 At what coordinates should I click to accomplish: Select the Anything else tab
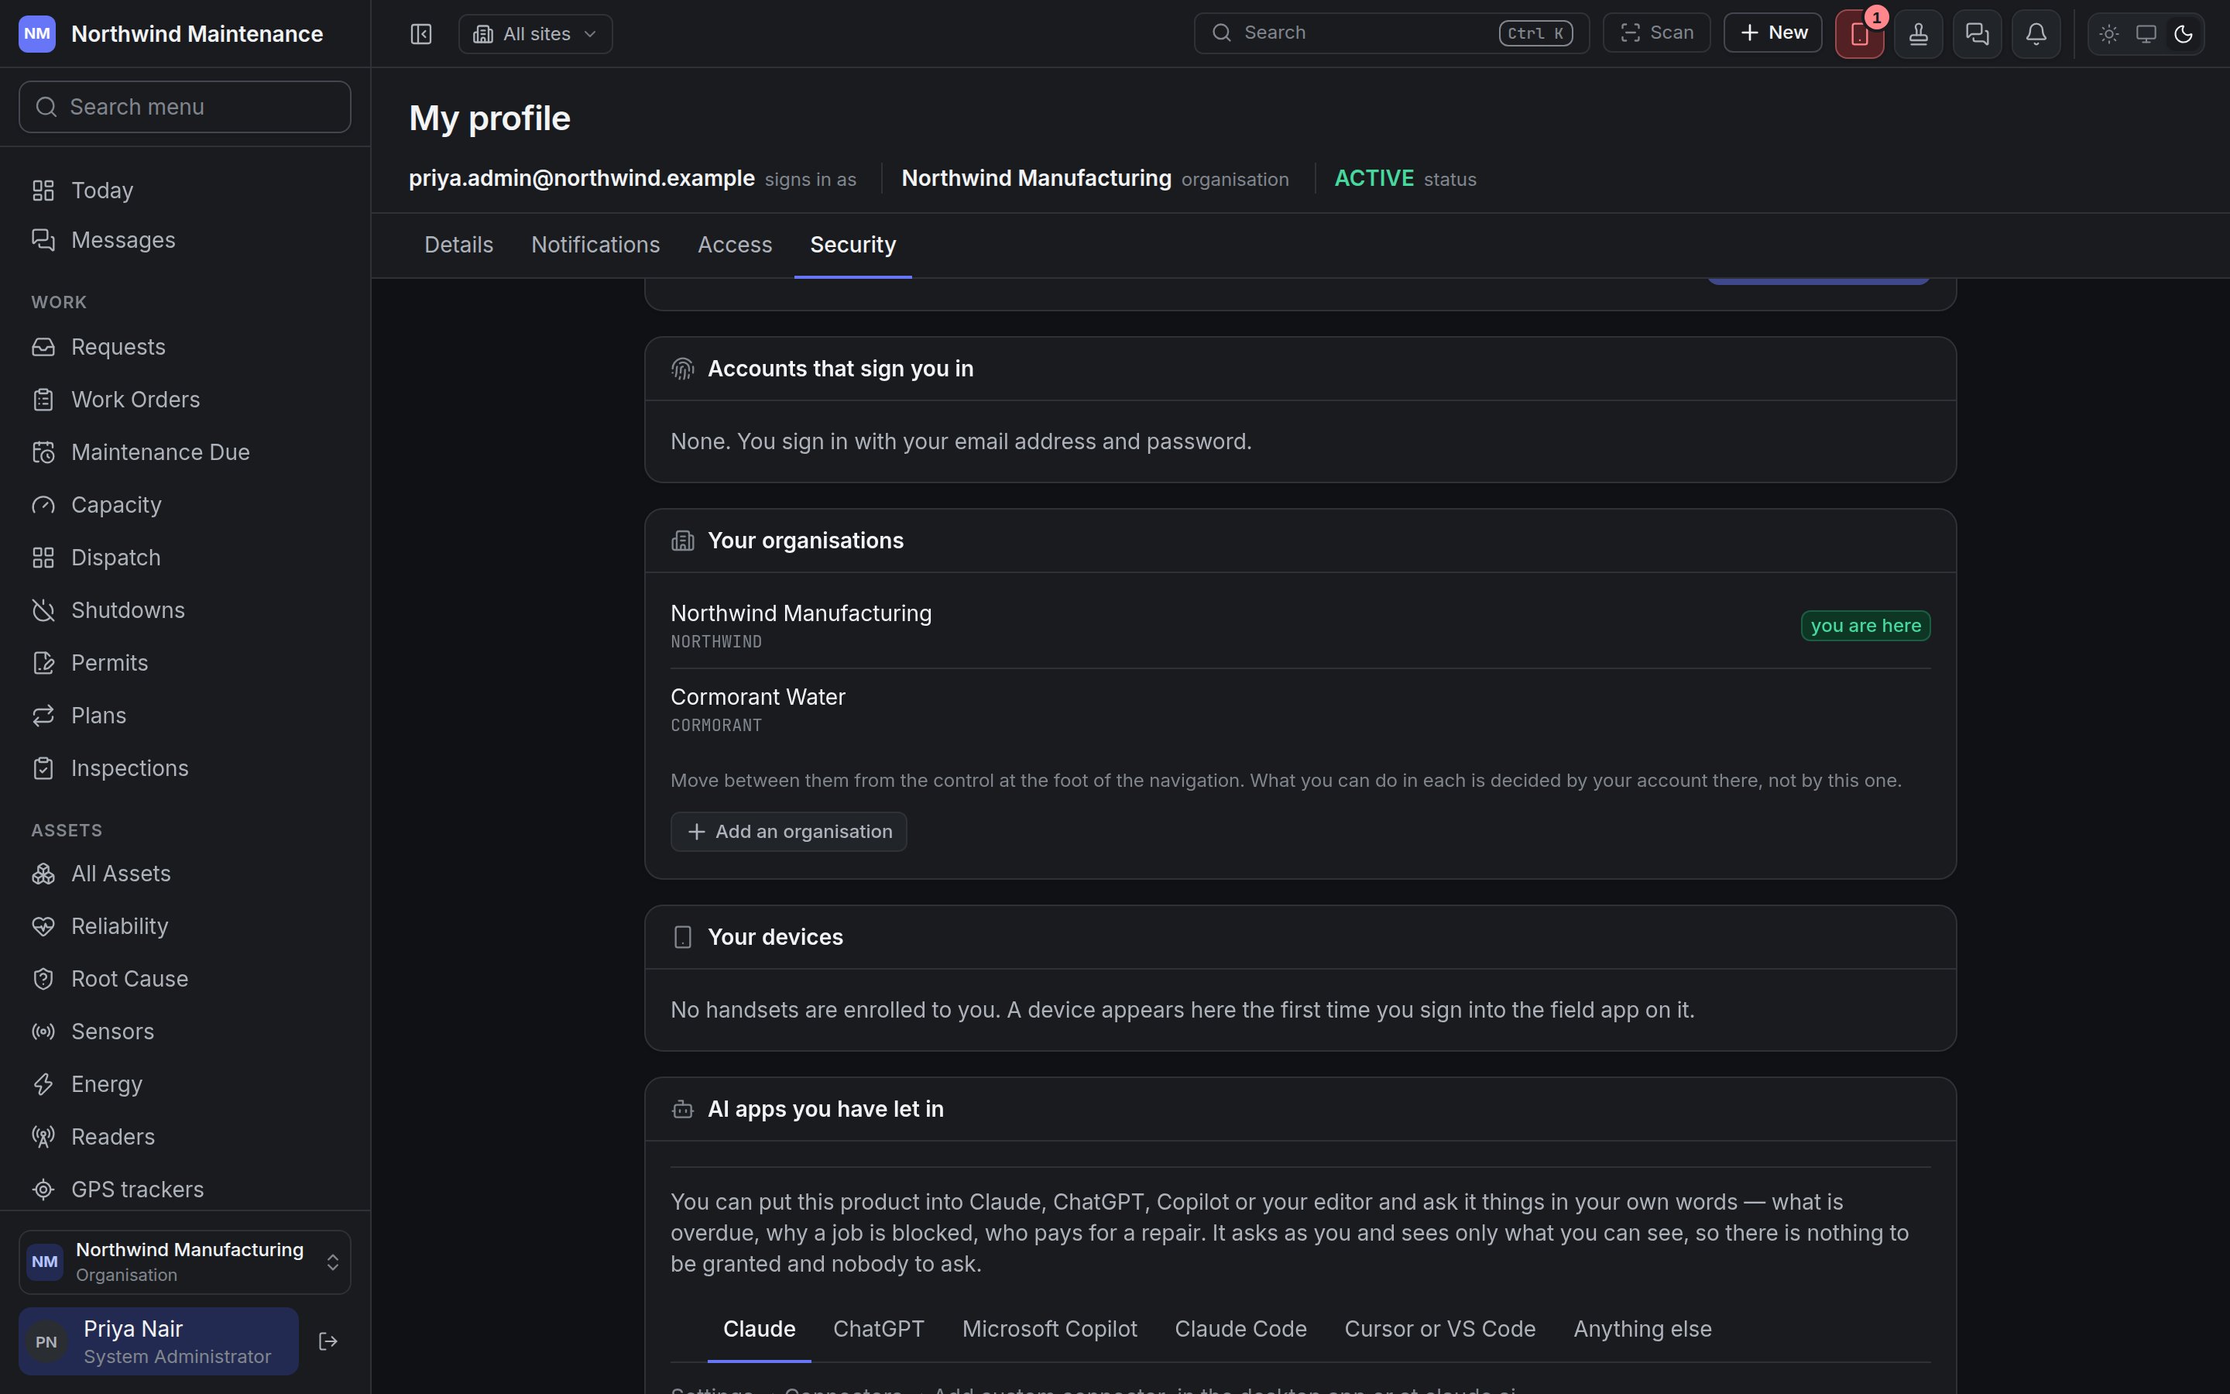pyautogui.click(x=1642, y=1328)
